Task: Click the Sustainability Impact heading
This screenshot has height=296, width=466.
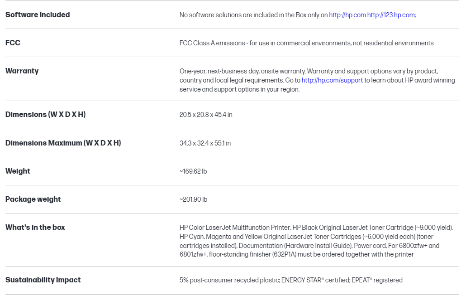Action: click(43, 280)
